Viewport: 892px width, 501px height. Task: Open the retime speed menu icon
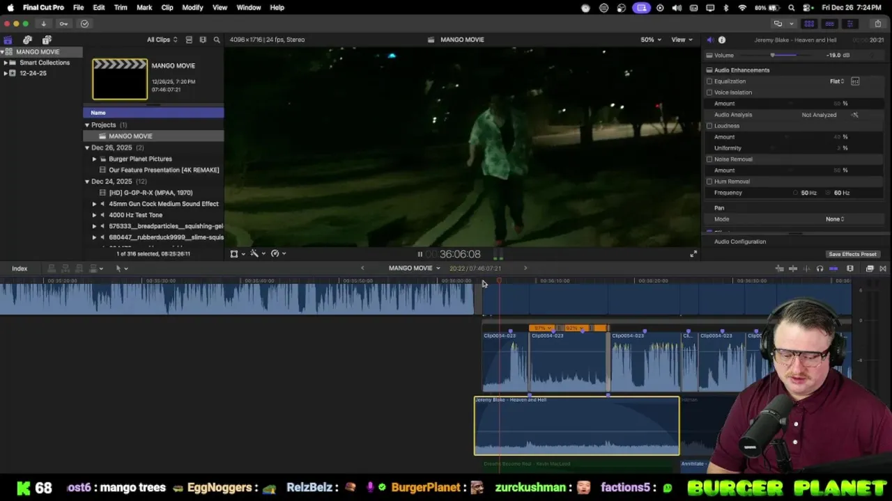pyautogui.click(x=277, y=254)
